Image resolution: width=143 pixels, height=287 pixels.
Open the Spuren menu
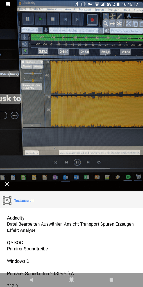click(99, 10)
